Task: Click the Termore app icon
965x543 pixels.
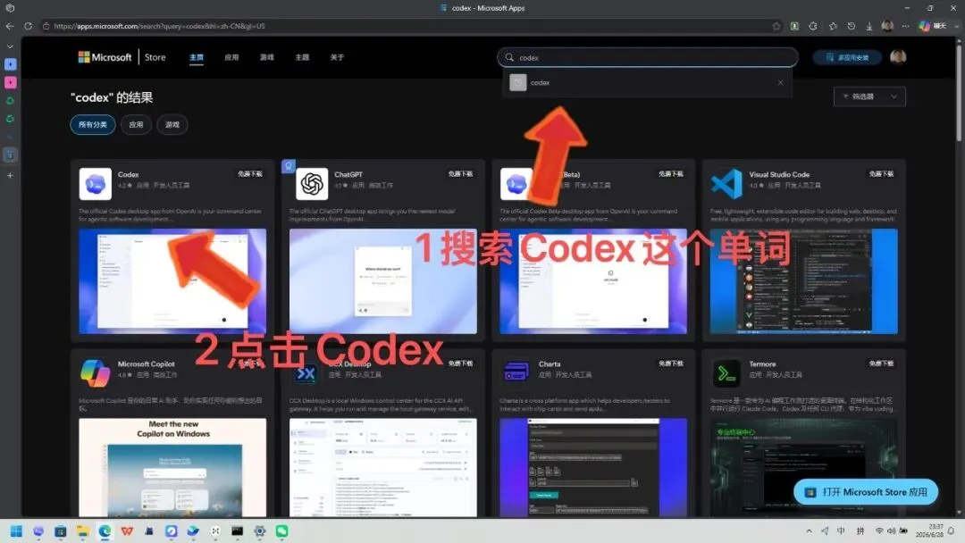Action: [x=726, y=373]
